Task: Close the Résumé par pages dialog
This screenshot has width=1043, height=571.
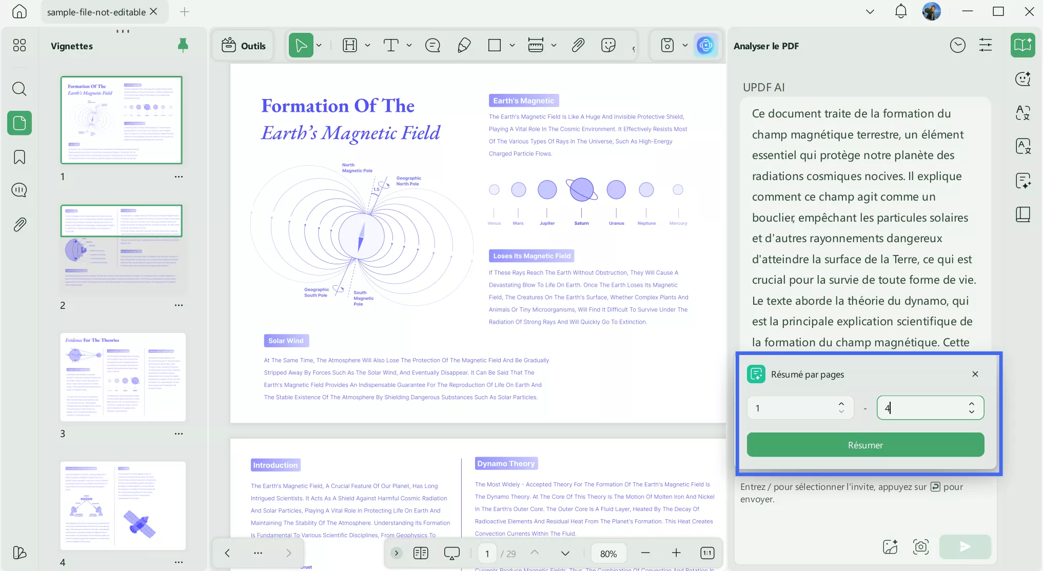Action: point(975,374)
